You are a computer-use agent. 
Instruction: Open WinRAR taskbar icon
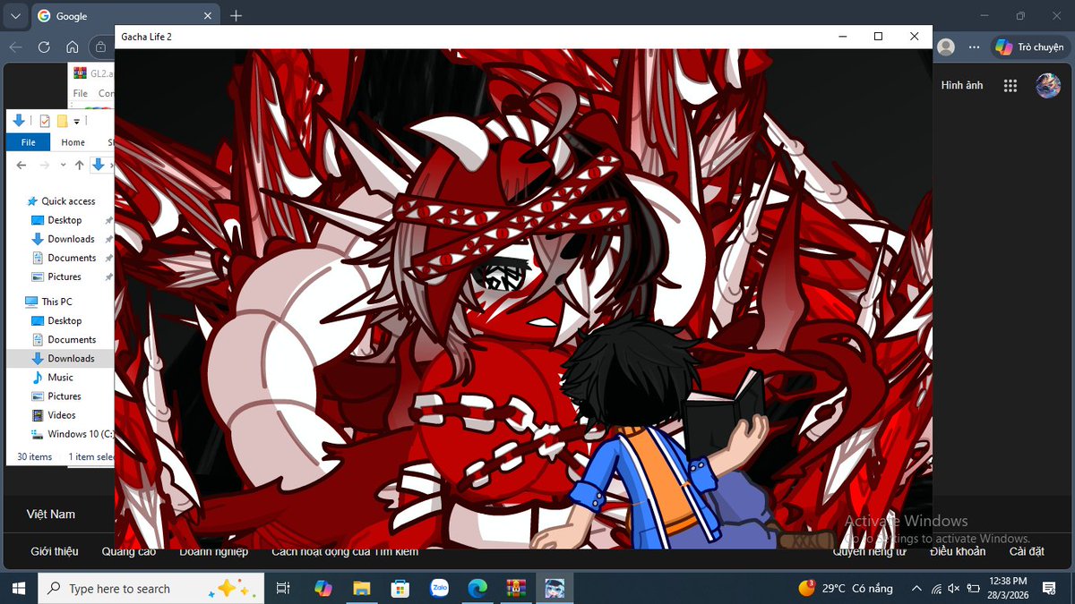click(516, 588)
